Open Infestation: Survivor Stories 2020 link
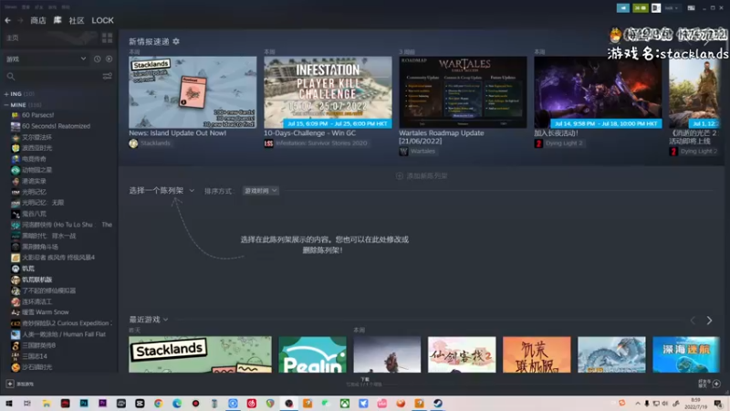Image resolution: width=730 pixels, height=411 pixels. click(321, 143)
